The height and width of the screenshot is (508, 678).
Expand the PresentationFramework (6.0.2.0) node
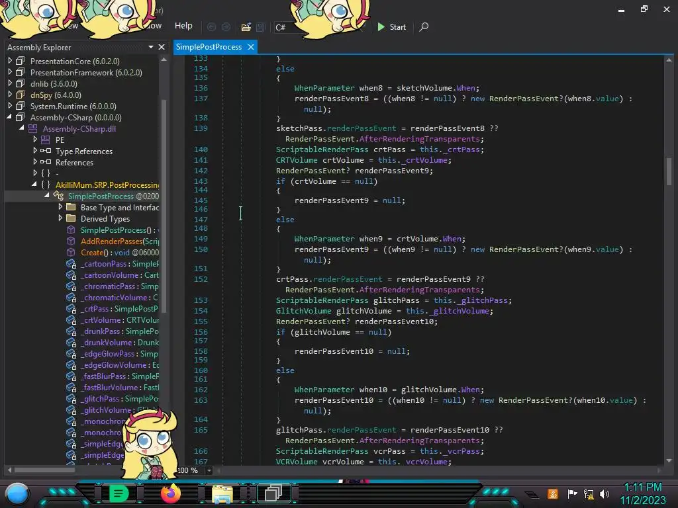point(10,71)
